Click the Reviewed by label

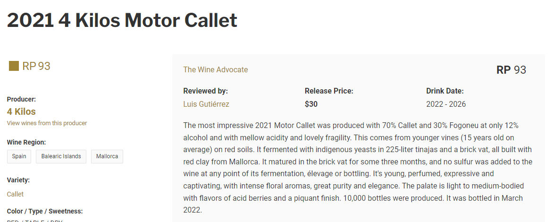[x=205, y=91]
